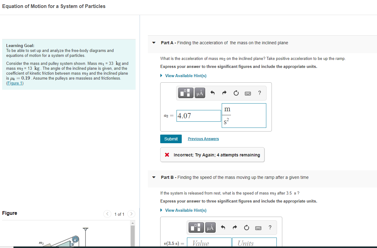
Task: Open the keyboard shortcuts icon in Part A
Action: pos(248,93)
